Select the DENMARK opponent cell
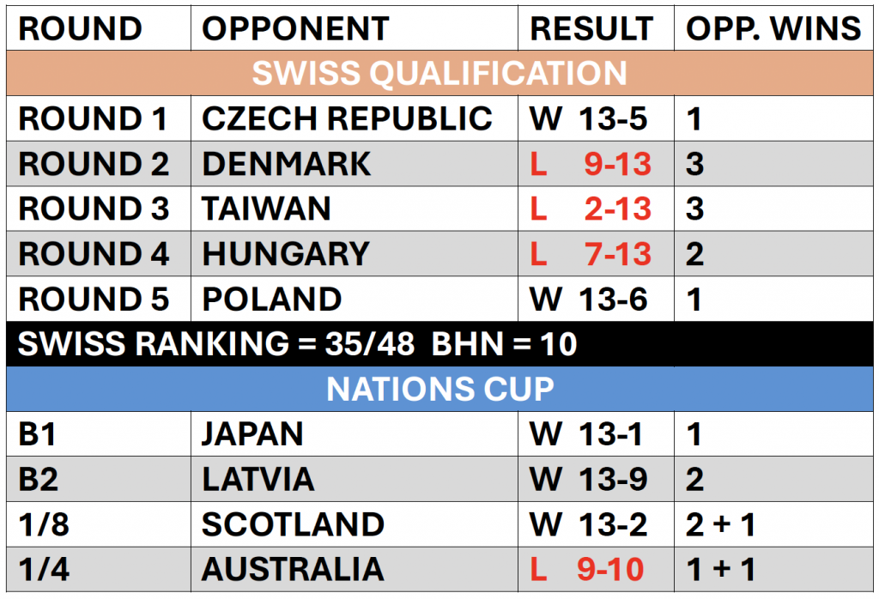 coord(287,164)
